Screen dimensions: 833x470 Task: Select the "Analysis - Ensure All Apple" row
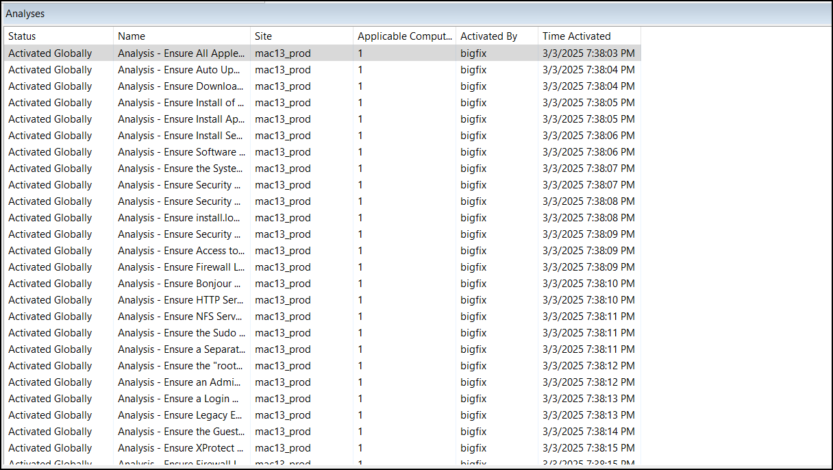point(181,53)
